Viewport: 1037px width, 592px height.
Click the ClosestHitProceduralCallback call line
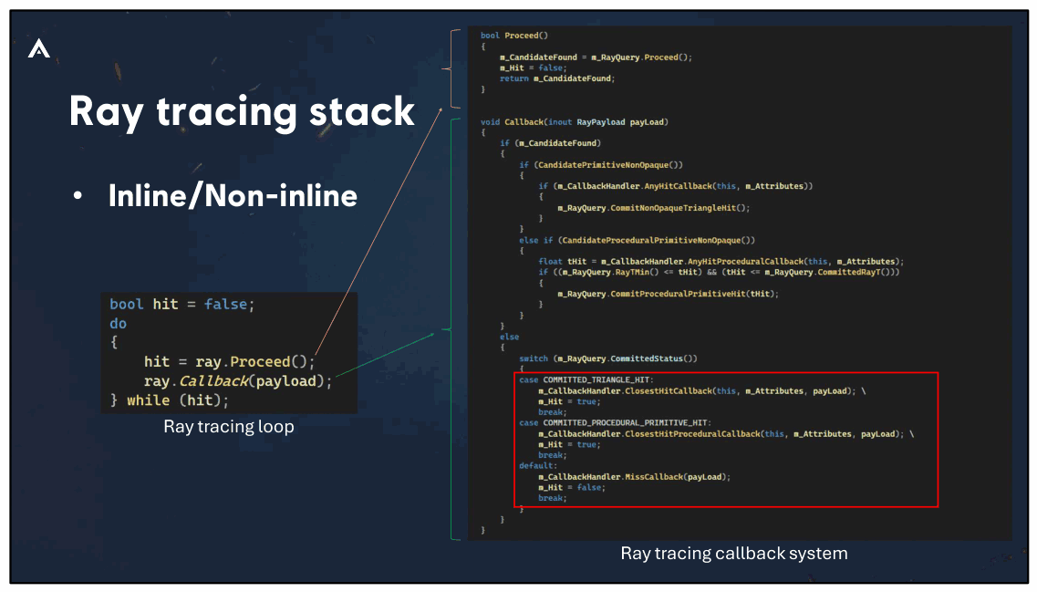(725, 434)
